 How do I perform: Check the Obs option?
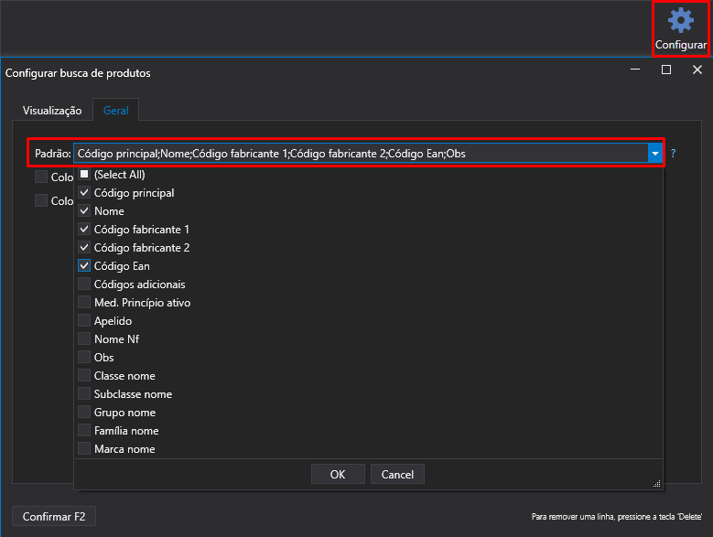point(84,357)
